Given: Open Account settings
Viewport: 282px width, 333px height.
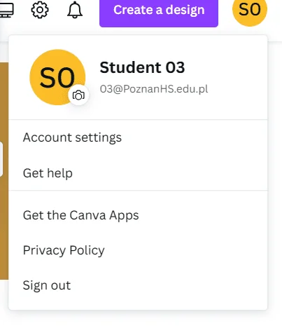Looking at the screenshot, I should (138, 137).
